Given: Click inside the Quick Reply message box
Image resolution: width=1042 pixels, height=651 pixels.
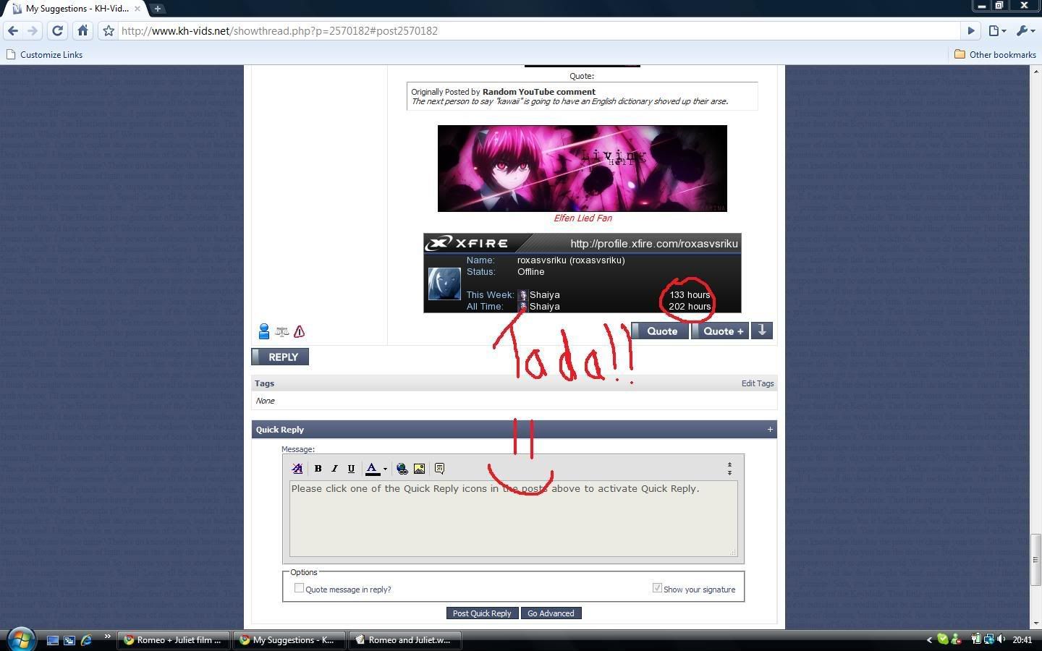Looking at the screenshot, I should point(513,519).
